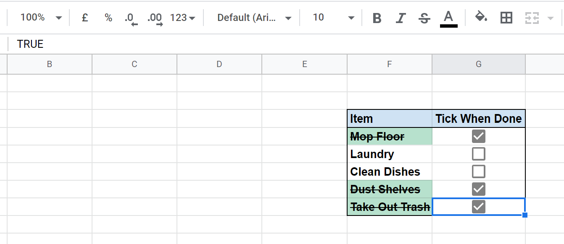The width and height of the screenshot is (564, 244).
Task: Open the text color picker
Action: point(448,18)
